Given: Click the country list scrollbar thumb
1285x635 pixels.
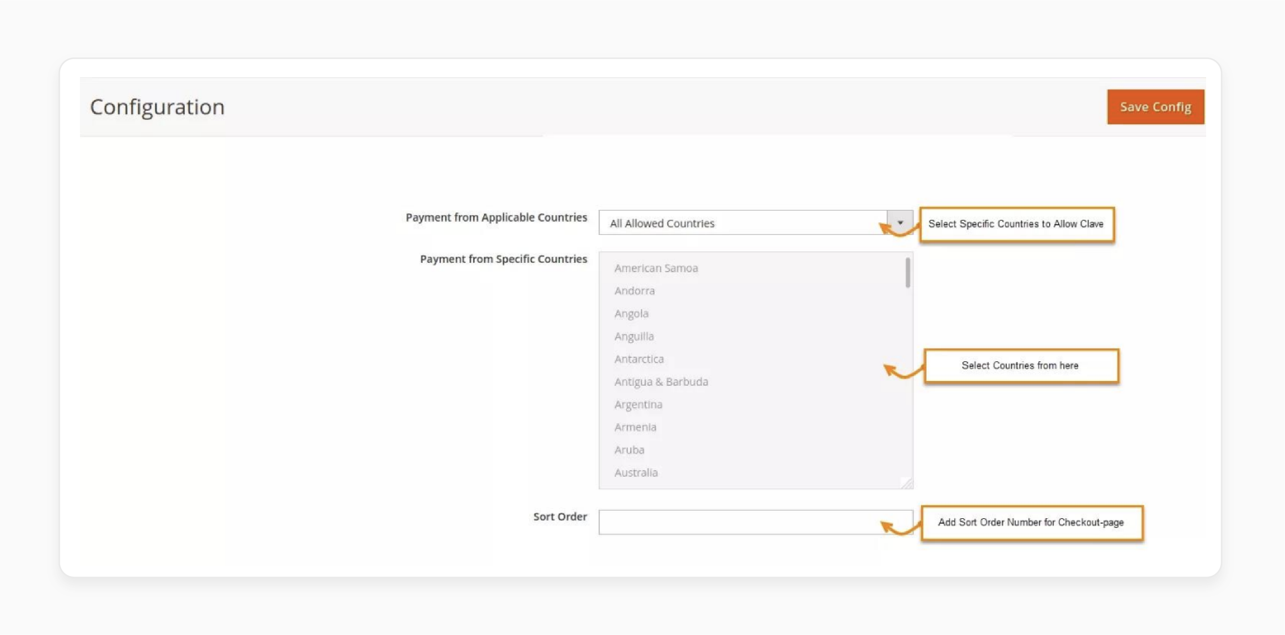Looking at the screenshot, I should 907,273.
